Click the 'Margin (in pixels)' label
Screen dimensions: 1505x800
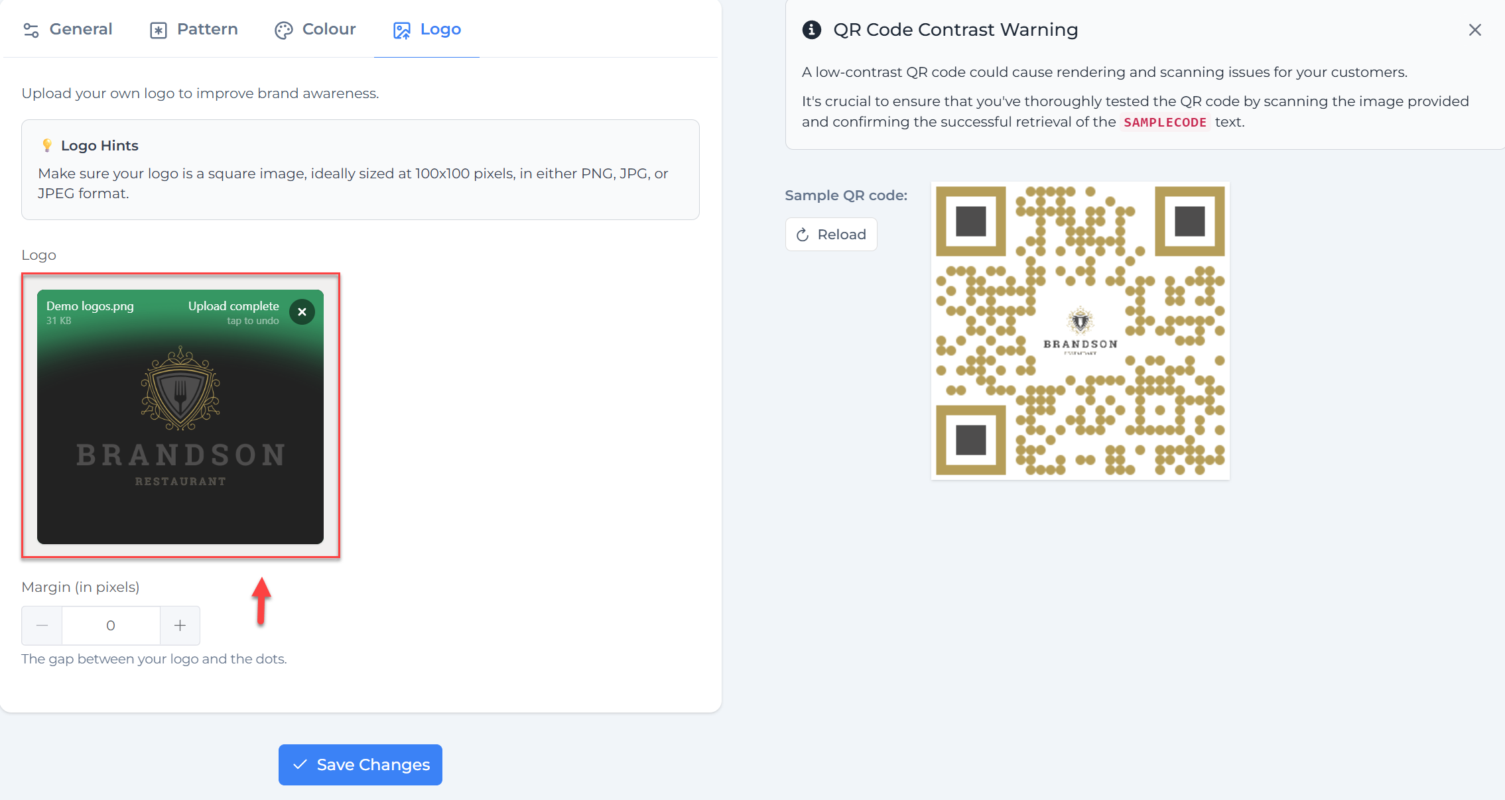[x=80, y=587]
